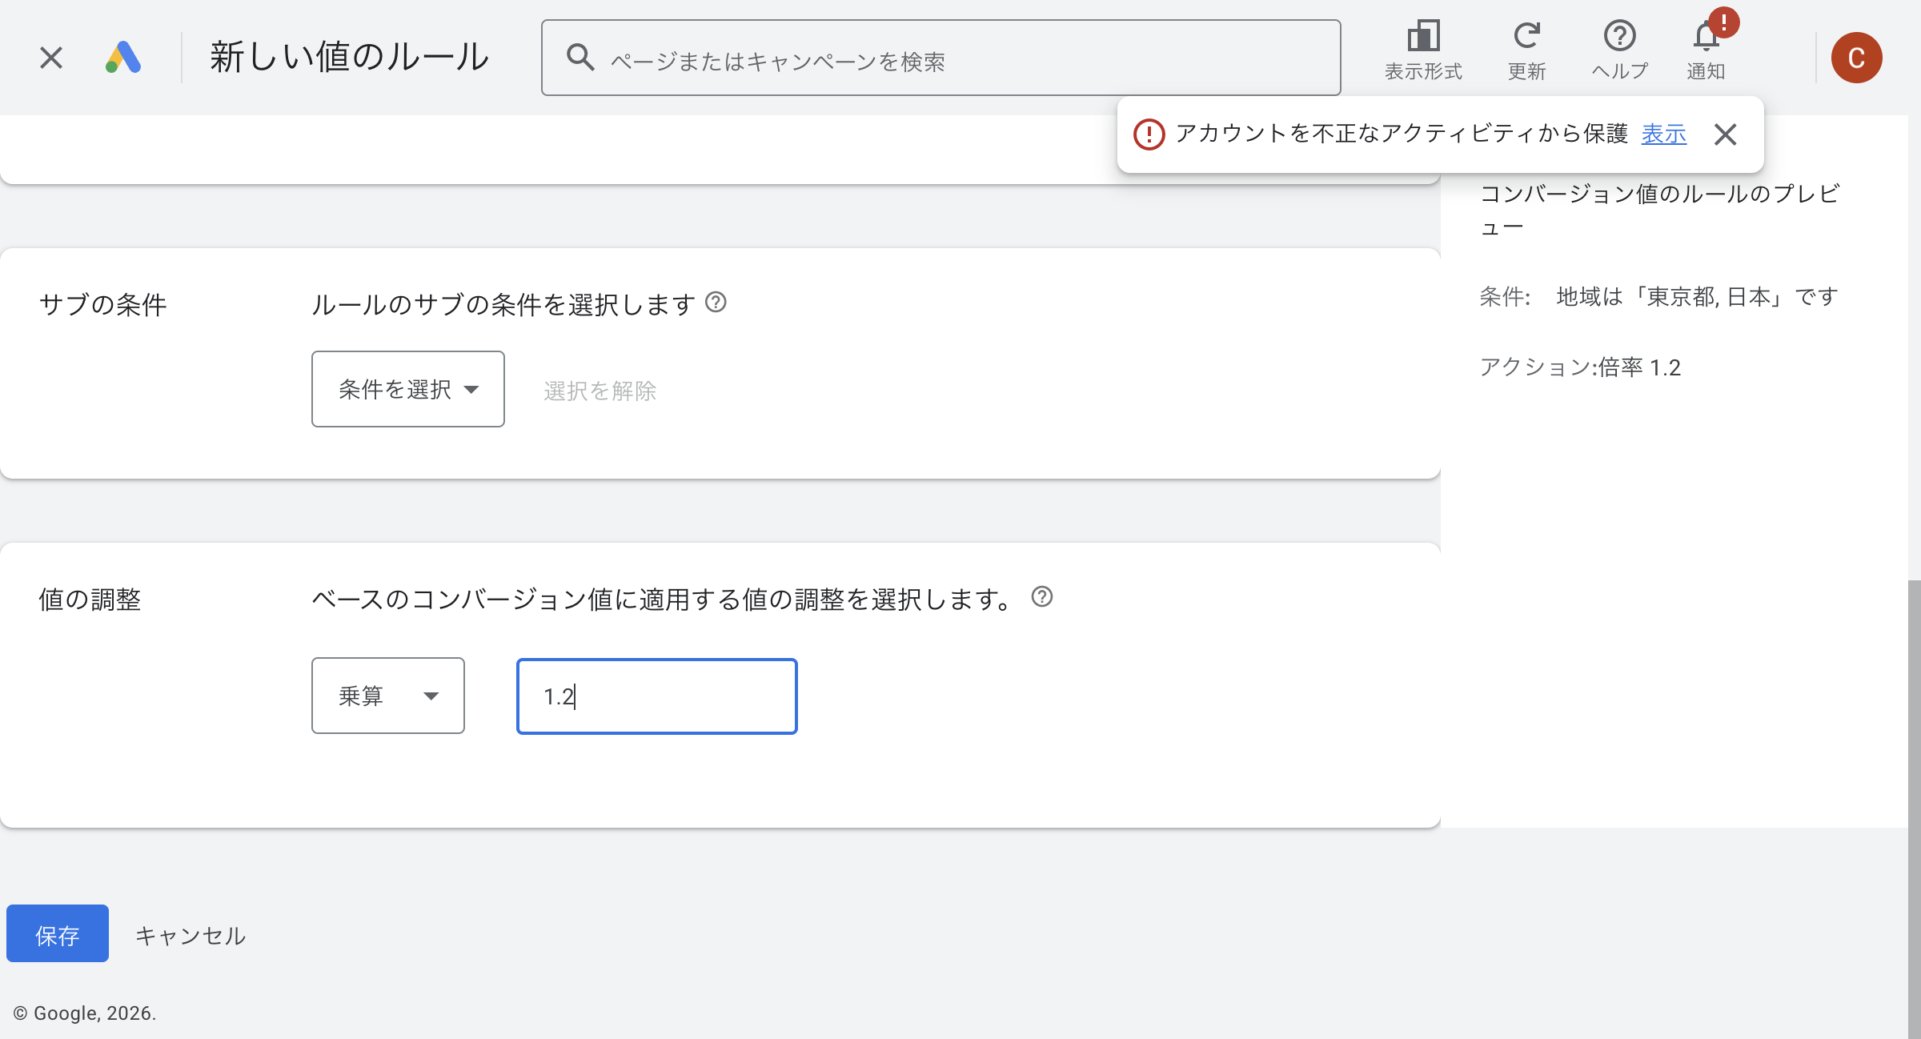Click the コンバージョン値のルールのプレビュー heading
The width and height of the screenshot is (1921, 1039).
pos(1660,210)
